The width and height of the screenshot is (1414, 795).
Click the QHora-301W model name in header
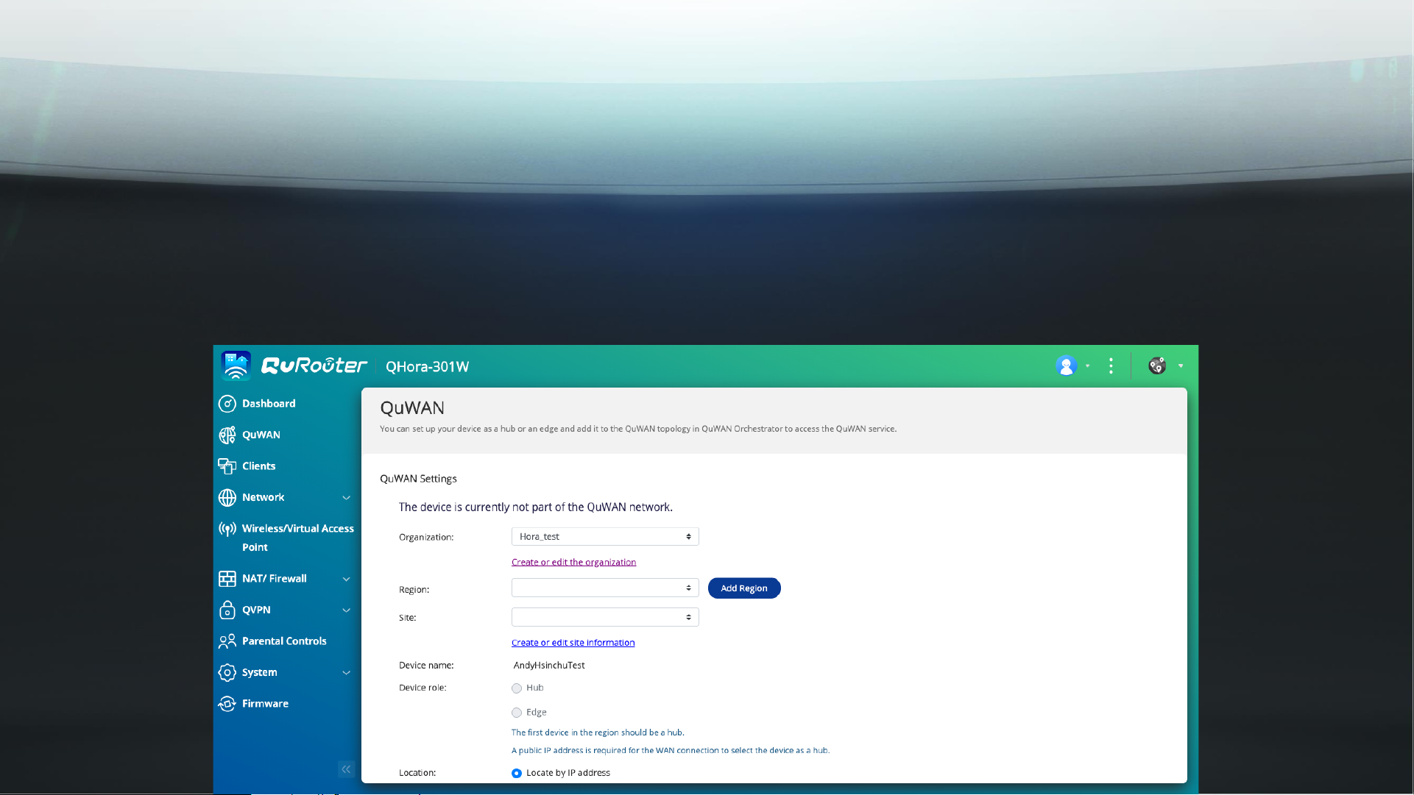pos(427,367)
